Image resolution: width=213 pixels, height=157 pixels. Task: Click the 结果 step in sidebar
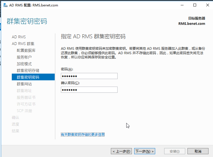[15, 131]
